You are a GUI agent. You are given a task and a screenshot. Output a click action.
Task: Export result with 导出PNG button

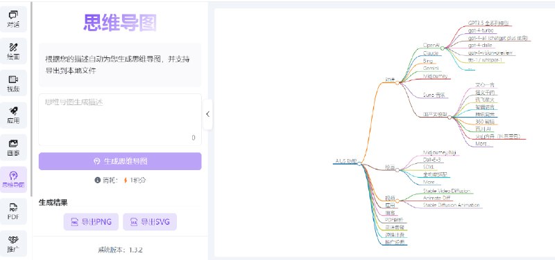(x=91, y=222)
